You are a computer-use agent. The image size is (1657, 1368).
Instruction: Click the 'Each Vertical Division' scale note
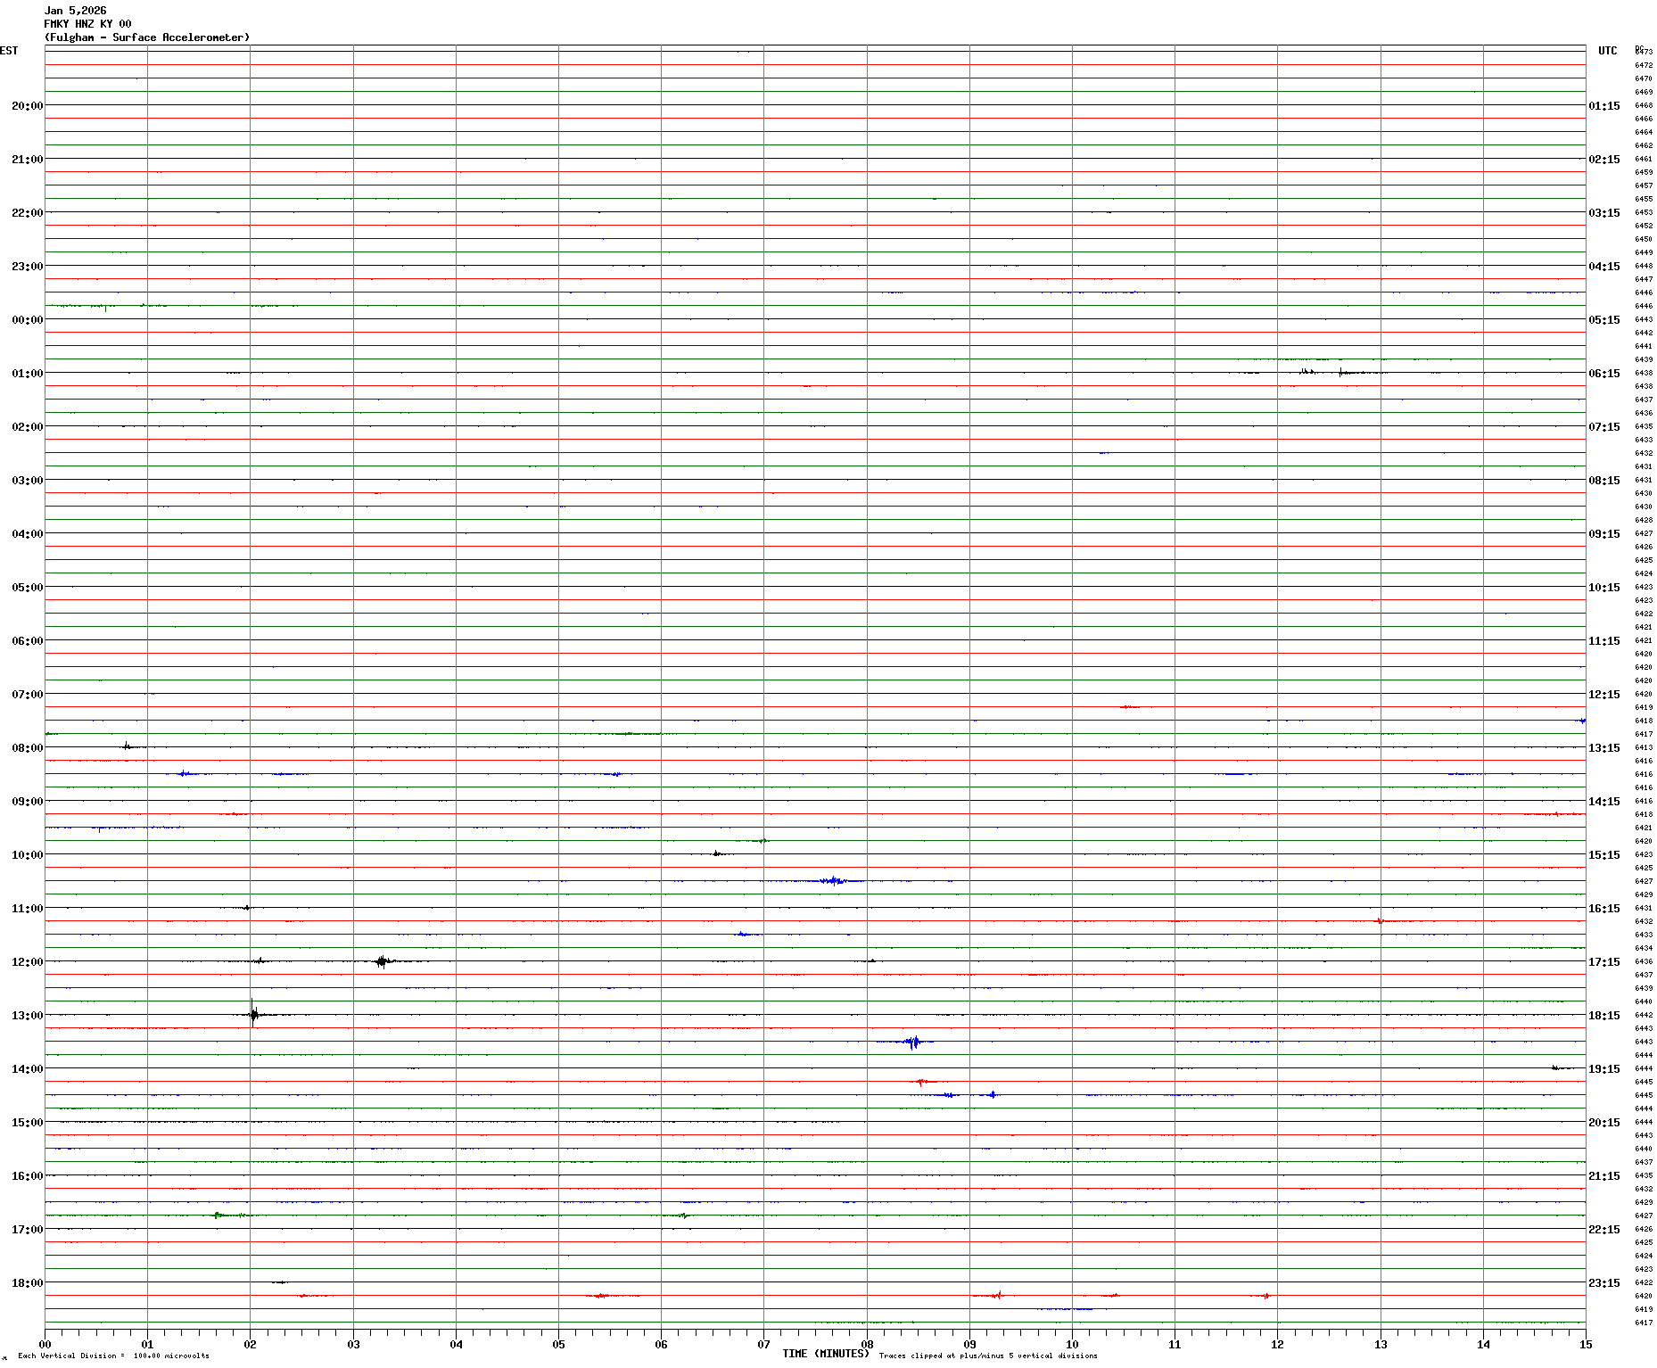[x=113, y=1356]
